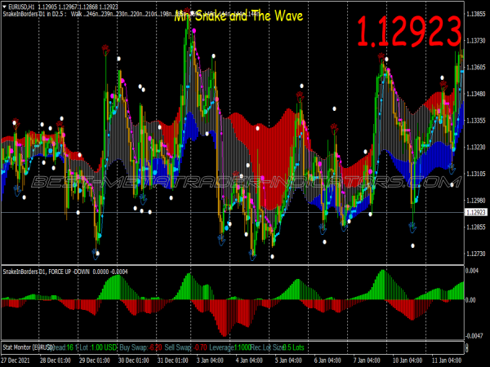Viewport: 490px width, 367px height.
Task: Click the 7 Jan 04:00 time label
Action: click(367, 360)
